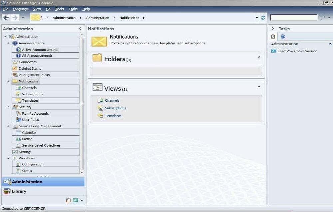
Task: Collapse the Tasks pane with chevron
Action: [273, 28]
